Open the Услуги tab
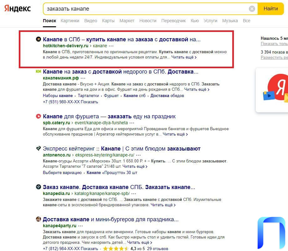 coord(210,21)
